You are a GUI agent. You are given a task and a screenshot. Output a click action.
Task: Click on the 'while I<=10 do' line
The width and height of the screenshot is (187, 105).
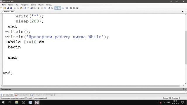tap(26, 42)
